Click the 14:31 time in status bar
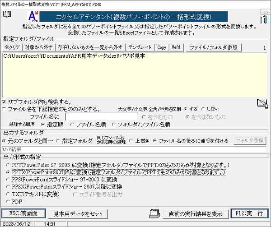This screenshot has height=227, width=271. click(49, 224)
